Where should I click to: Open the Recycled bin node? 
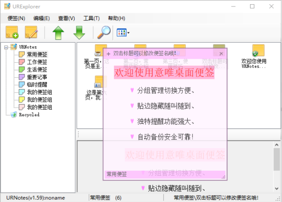(x=29, y=115)
